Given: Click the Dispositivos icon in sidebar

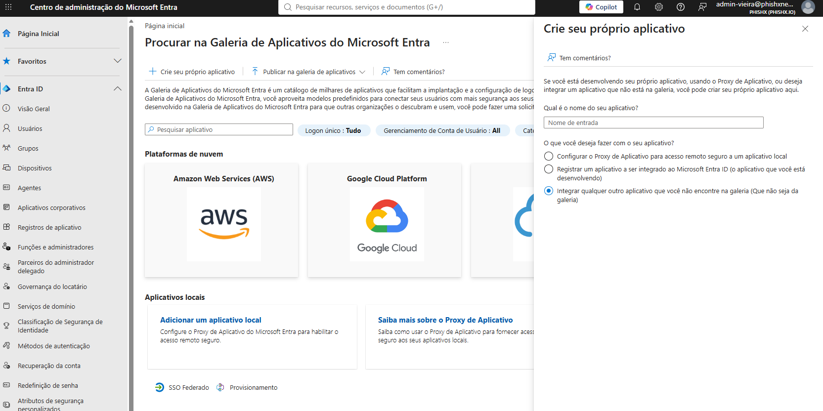Looking at the screenshot, I should tap(6, 167).
